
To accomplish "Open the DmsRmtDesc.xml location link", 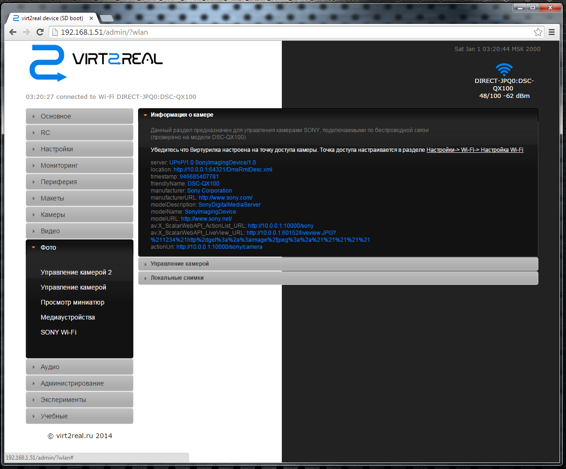I will click(223, 170).
